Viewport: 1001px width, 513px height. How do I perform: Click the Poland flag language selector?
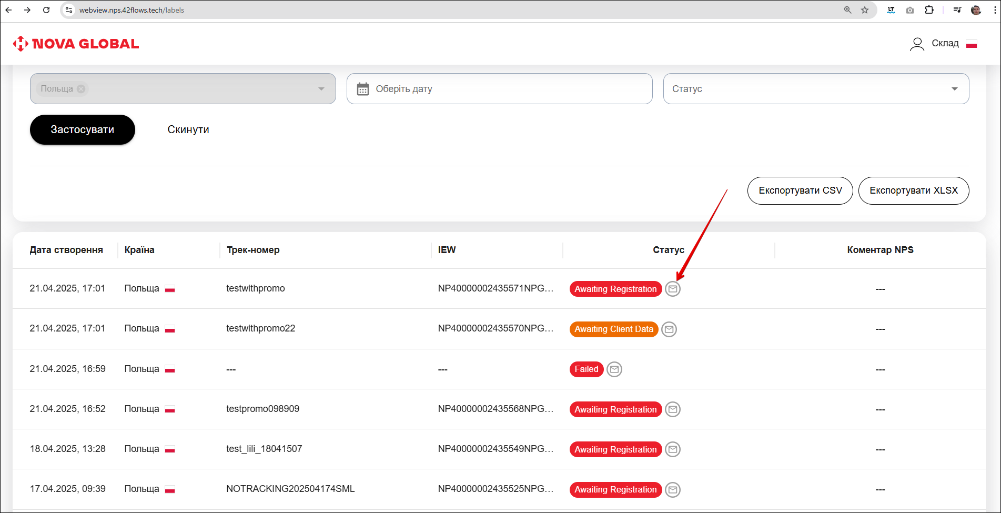pyautogui.click(x=972, y=44)
